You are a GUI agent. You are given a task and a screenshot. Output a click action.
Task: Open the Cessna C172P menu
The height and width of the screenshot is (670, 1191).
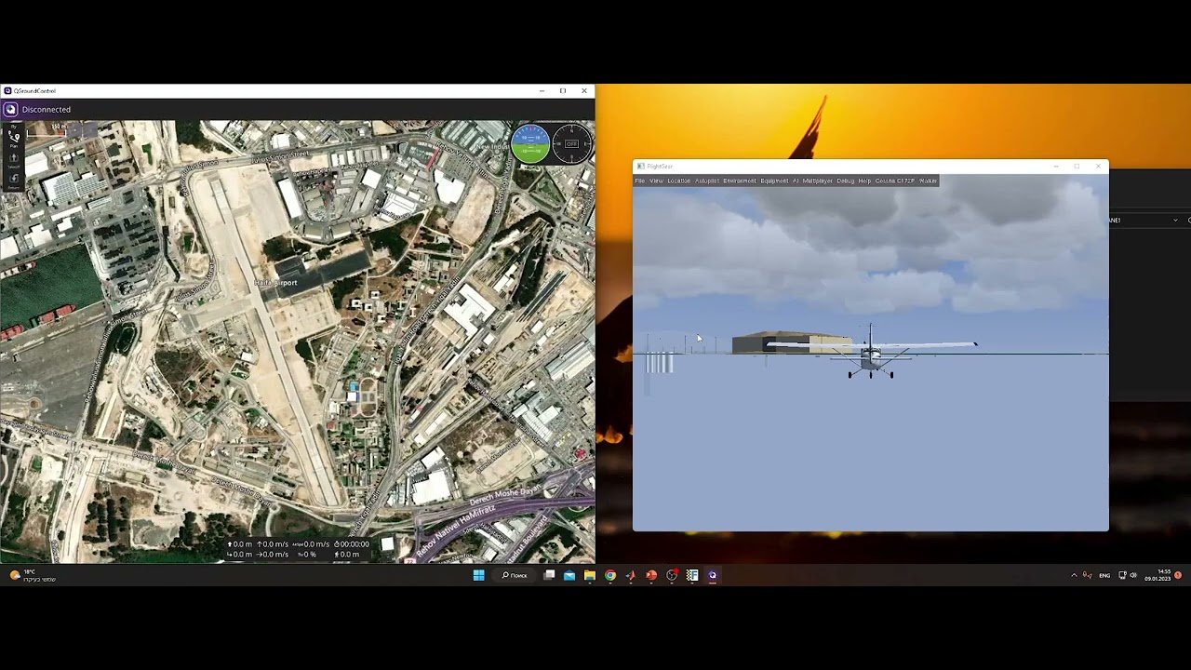click(x=895, y=181)
